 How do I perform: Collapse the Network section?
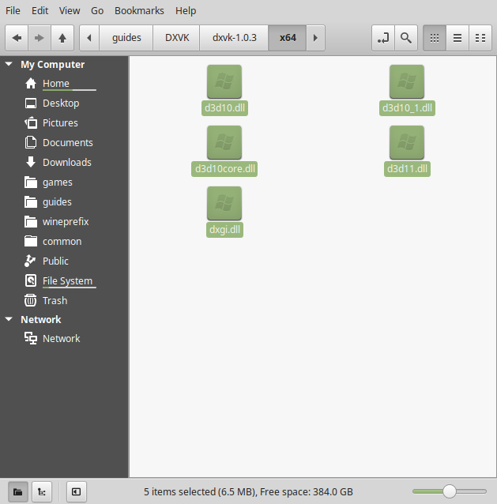9,319
